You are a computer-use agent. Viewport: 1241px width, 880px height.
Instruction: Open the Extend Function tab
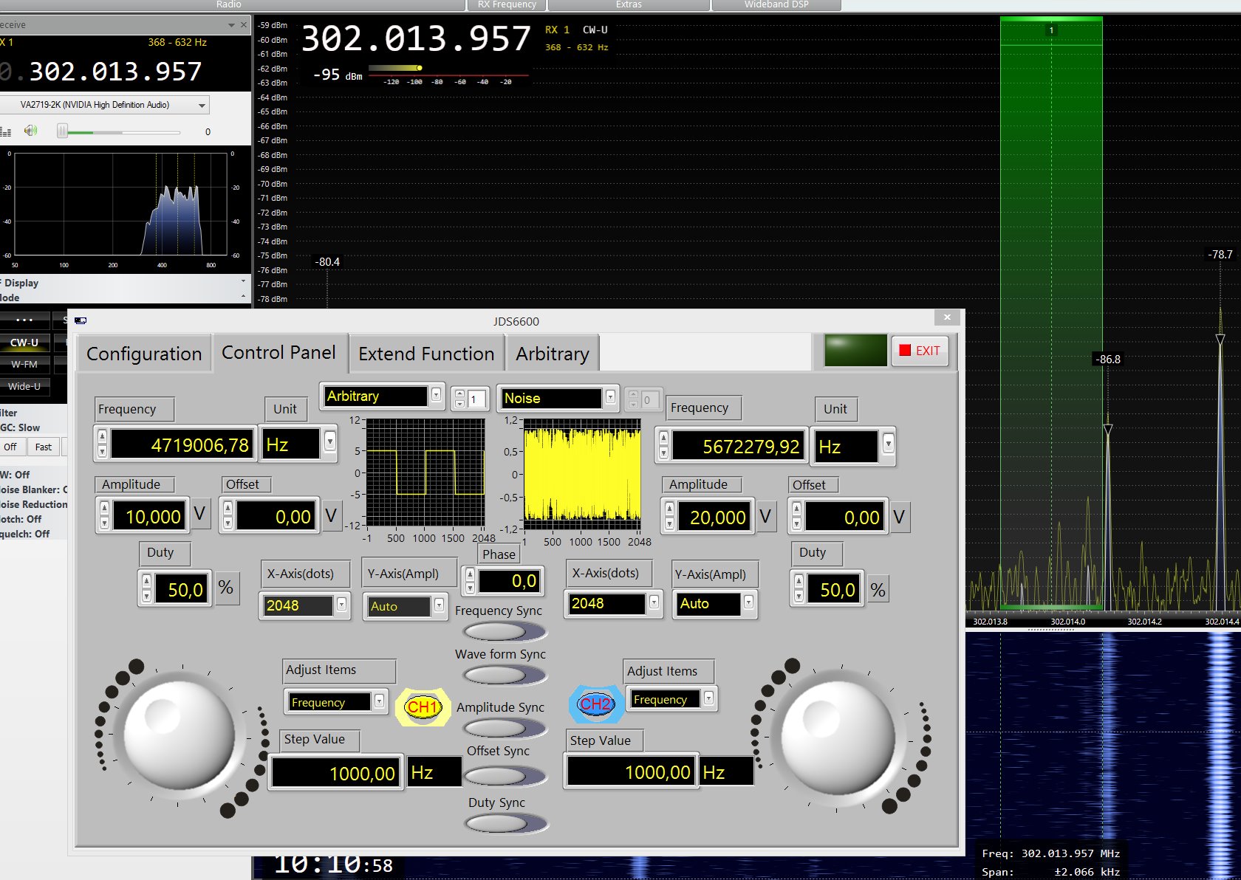tap(426, 354)
